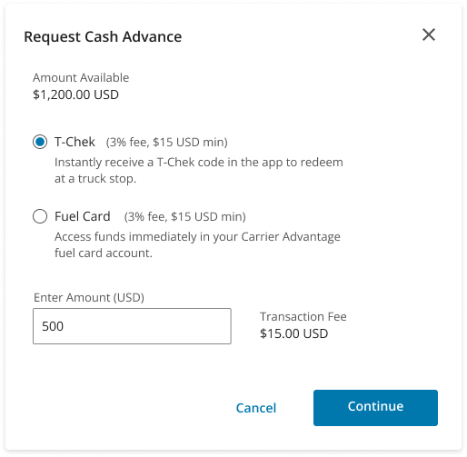Click the fee note beside Fuel Card
The width and height of the screenshot is (467, 457).
pyautogui.click(x=185, y=216)
